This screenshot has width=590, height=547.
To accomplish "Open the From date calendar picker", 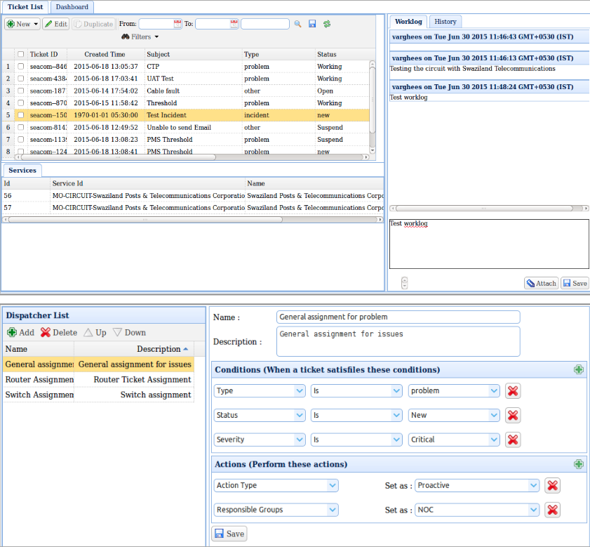I will coord(177,24).
